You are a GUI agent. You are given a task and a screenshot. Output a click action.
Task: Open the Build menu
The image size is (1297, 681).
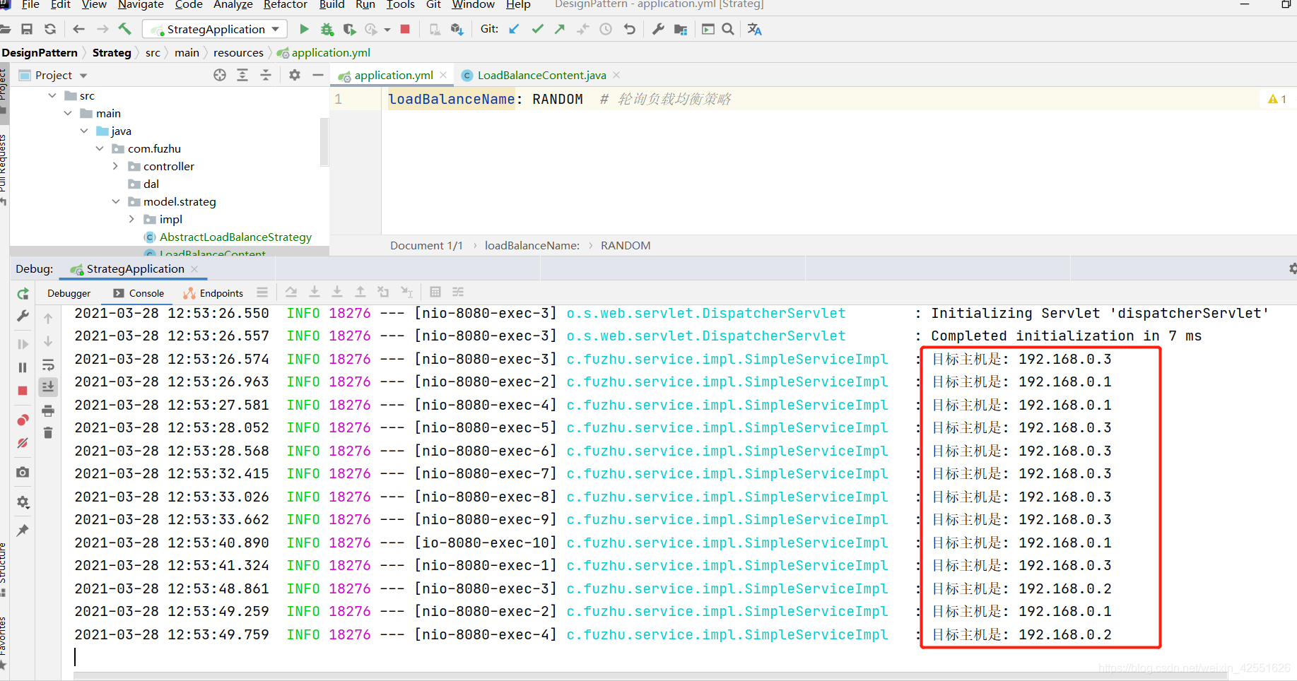[x=331, y=5]
